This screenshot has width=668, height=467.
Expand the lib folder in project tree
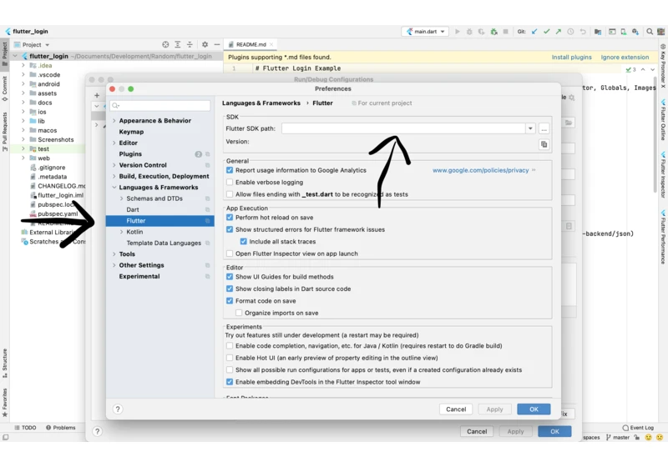23,121
